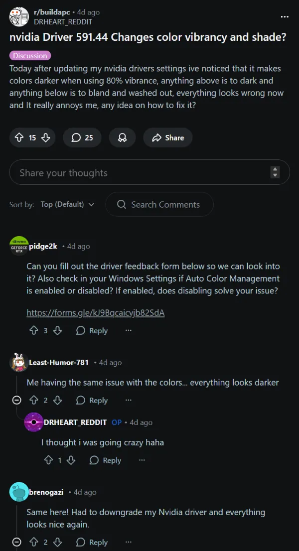
Task: Reply to brenogazi's comment
Action: [x=92, y=543]
